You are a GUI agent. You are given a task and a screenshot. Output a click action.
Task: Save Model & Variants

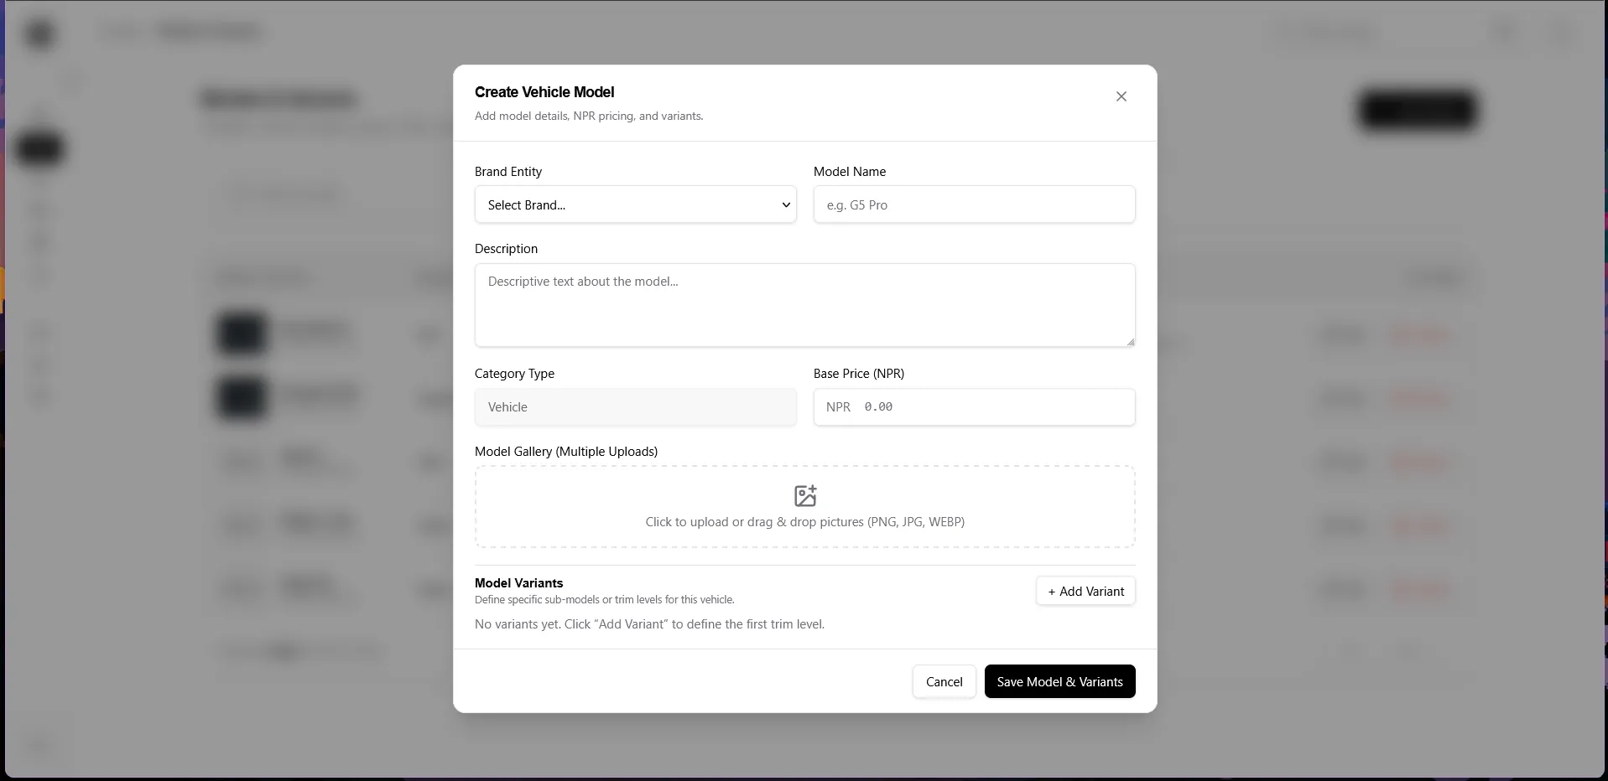pos(1059,681)
